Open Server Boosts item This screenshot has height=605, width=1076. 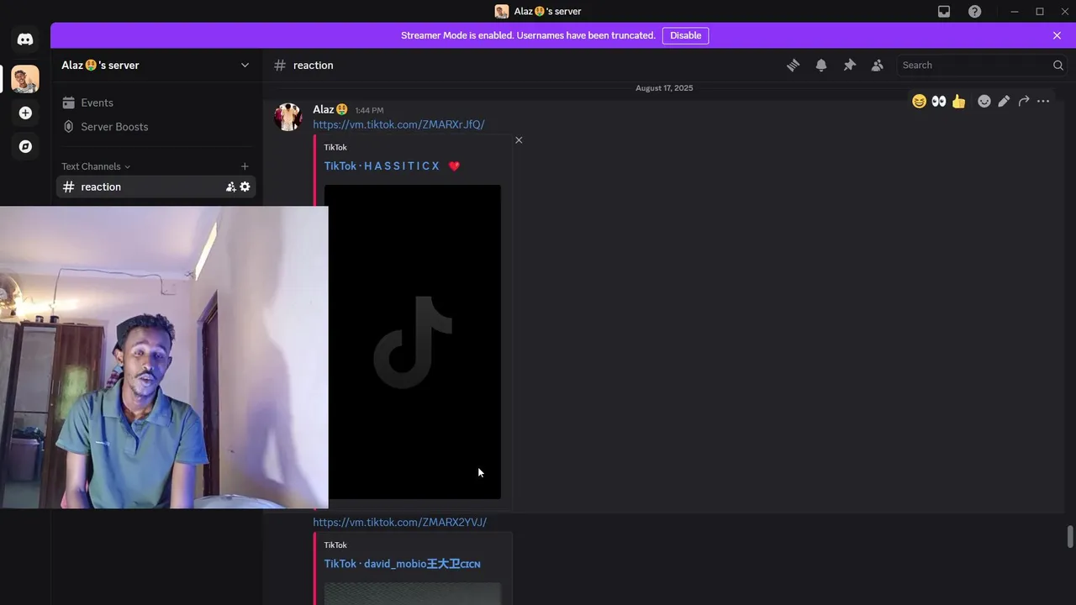[156, 126]
